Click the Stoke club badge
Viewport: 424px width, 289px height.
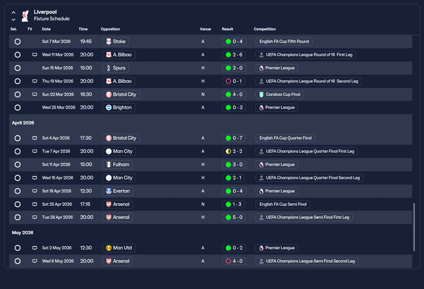tap(109, 41)
